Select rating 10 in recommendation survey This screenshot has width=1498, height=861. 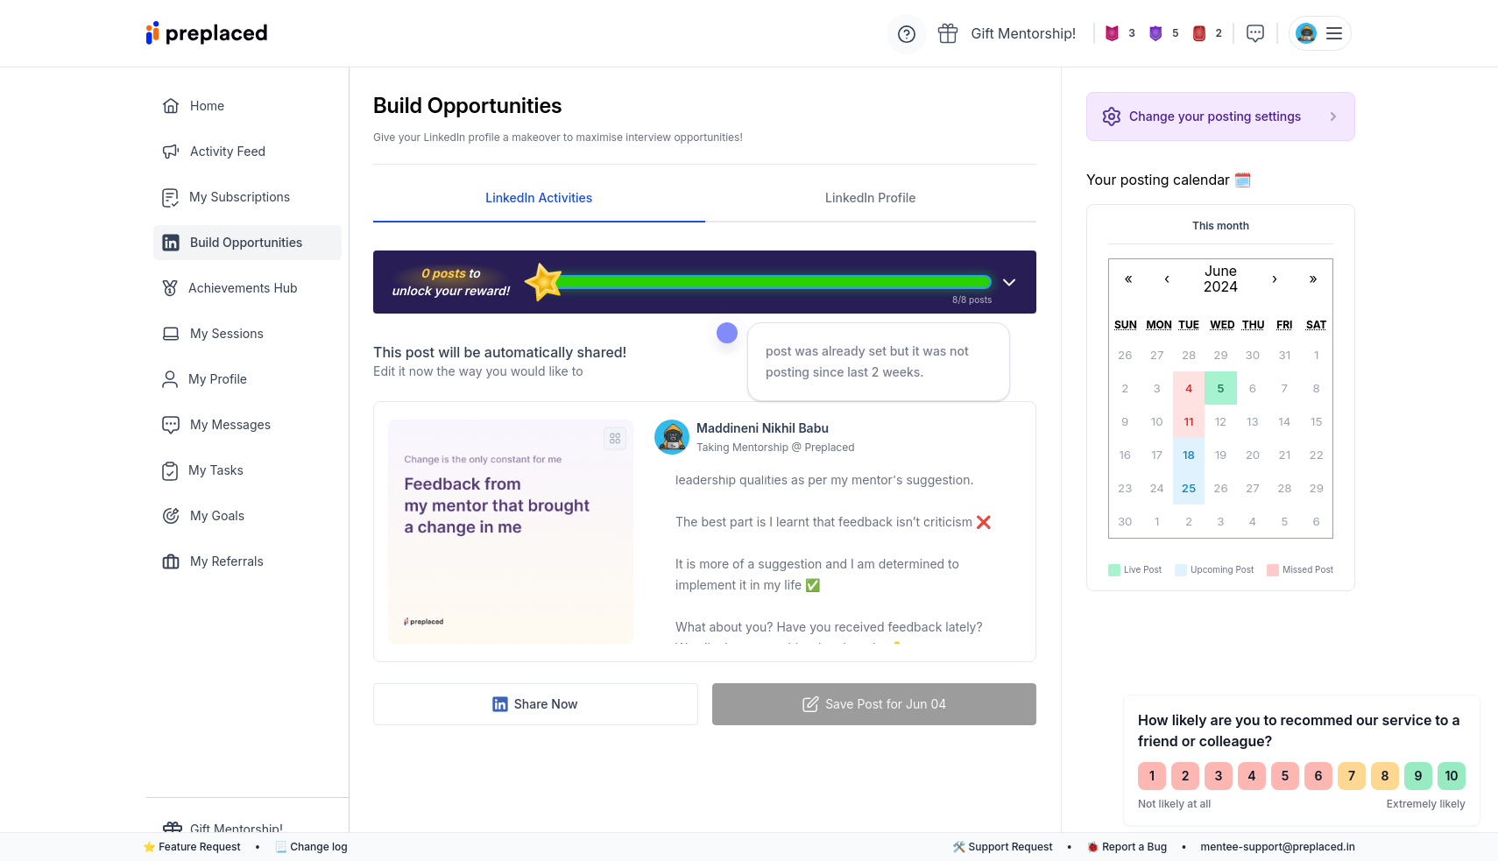1452,776
